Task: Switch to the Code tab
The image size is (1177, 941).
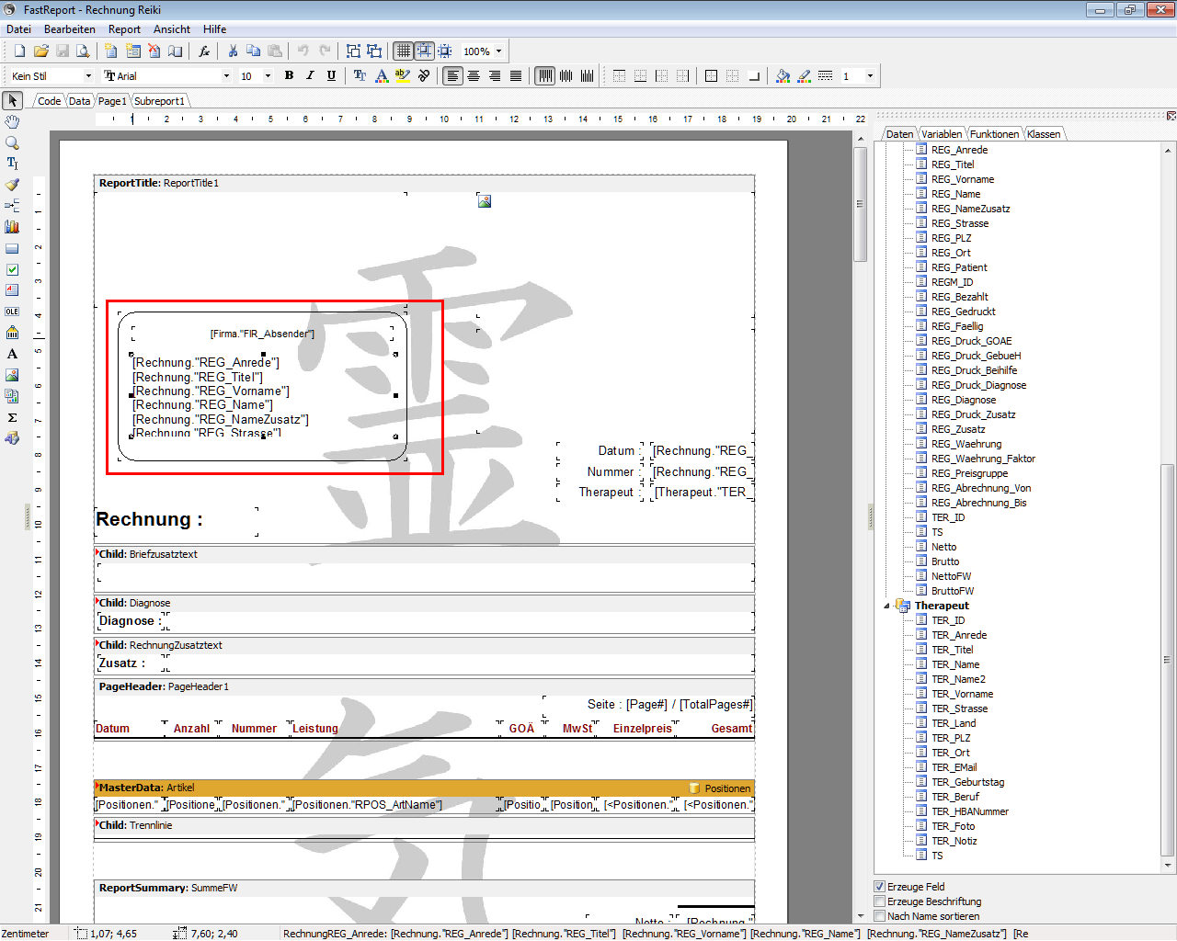Action: coord(49,101)
